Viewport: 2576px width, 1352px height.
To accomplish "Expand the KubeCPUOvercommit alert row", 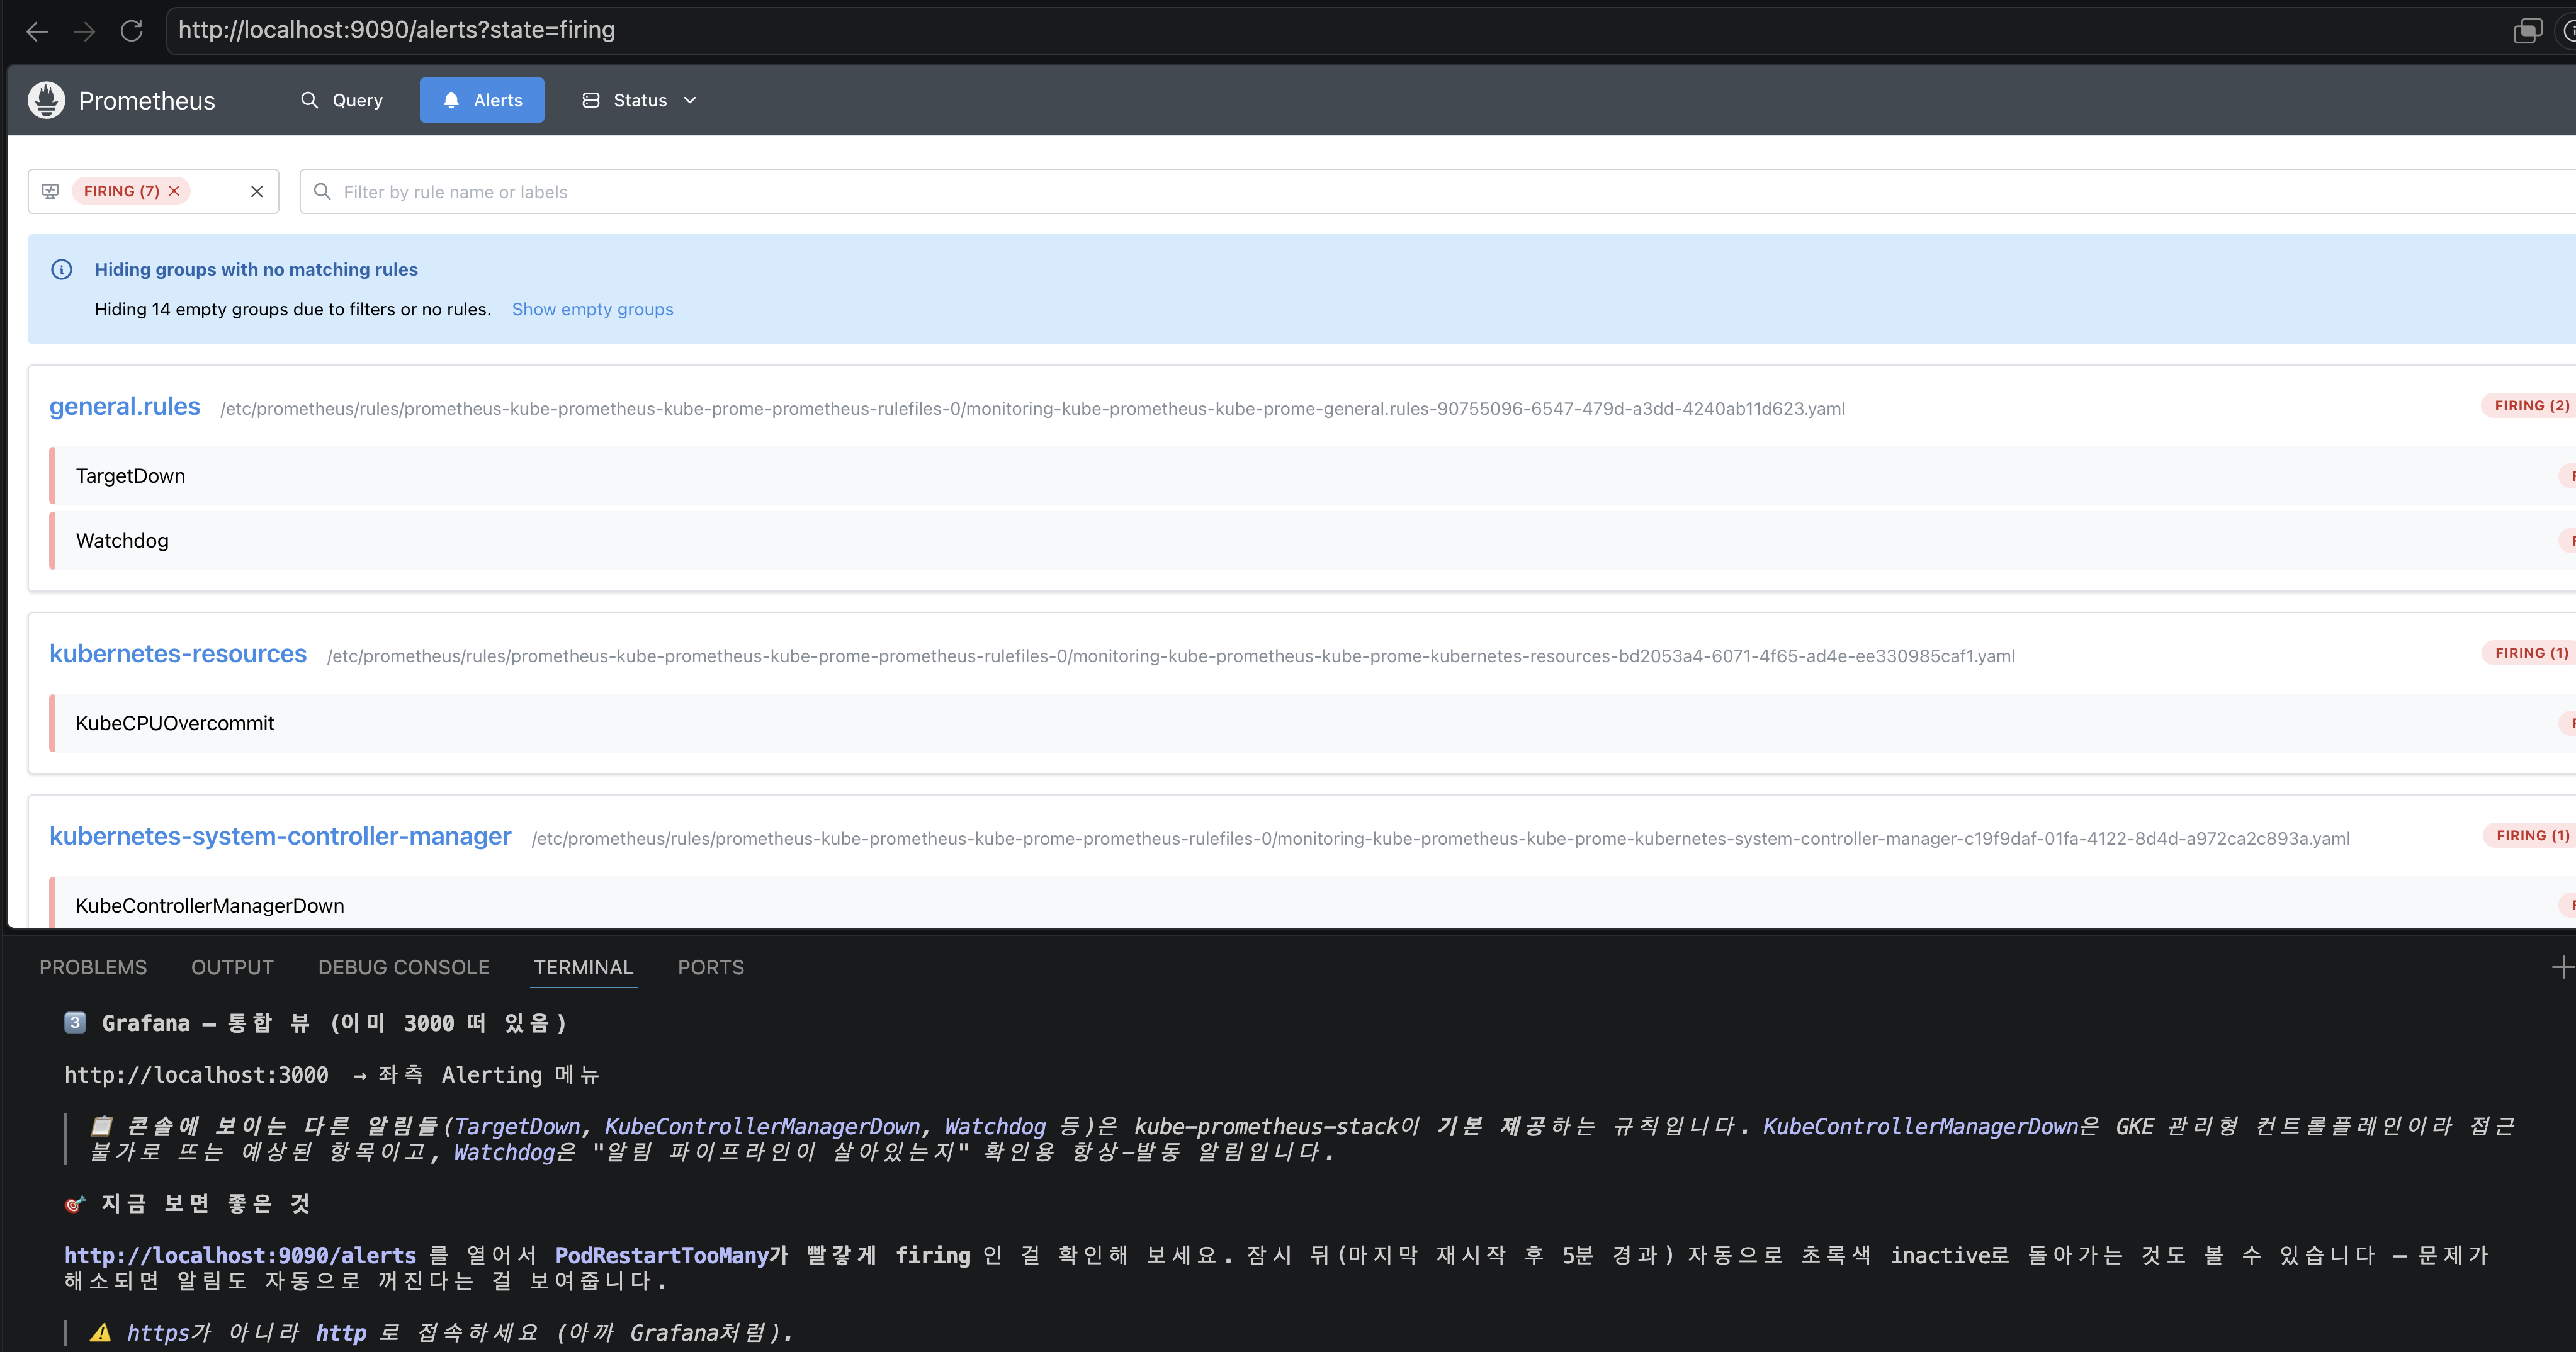I will coord(1312,723).
